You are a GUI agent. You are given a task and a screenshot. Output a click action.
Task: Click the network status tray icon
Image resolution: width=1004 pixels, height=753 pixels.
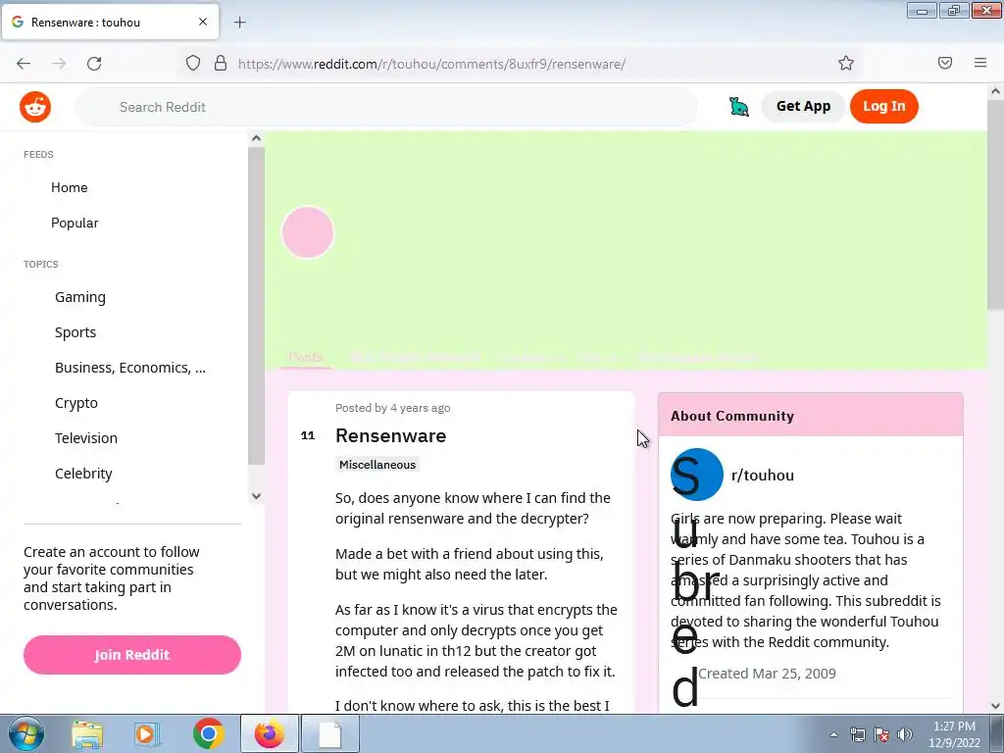857,734
